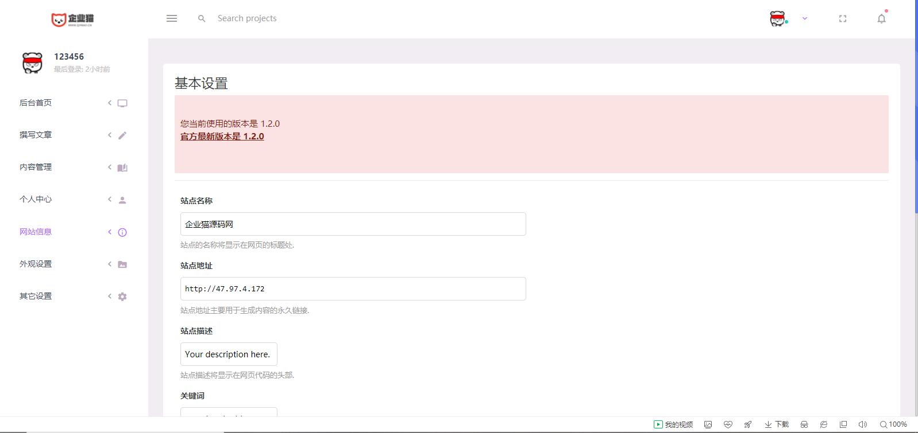Click the 站点名称 input field
This screenshot has width=918, height=433.
click(x=353, y=224)
